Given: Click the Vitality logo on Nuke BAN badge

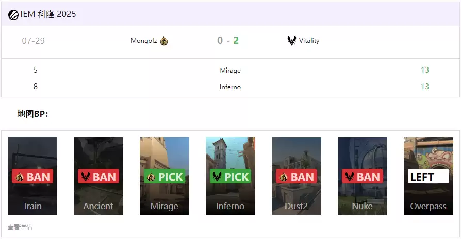Looking at the screenshot, I should [349, 177].
